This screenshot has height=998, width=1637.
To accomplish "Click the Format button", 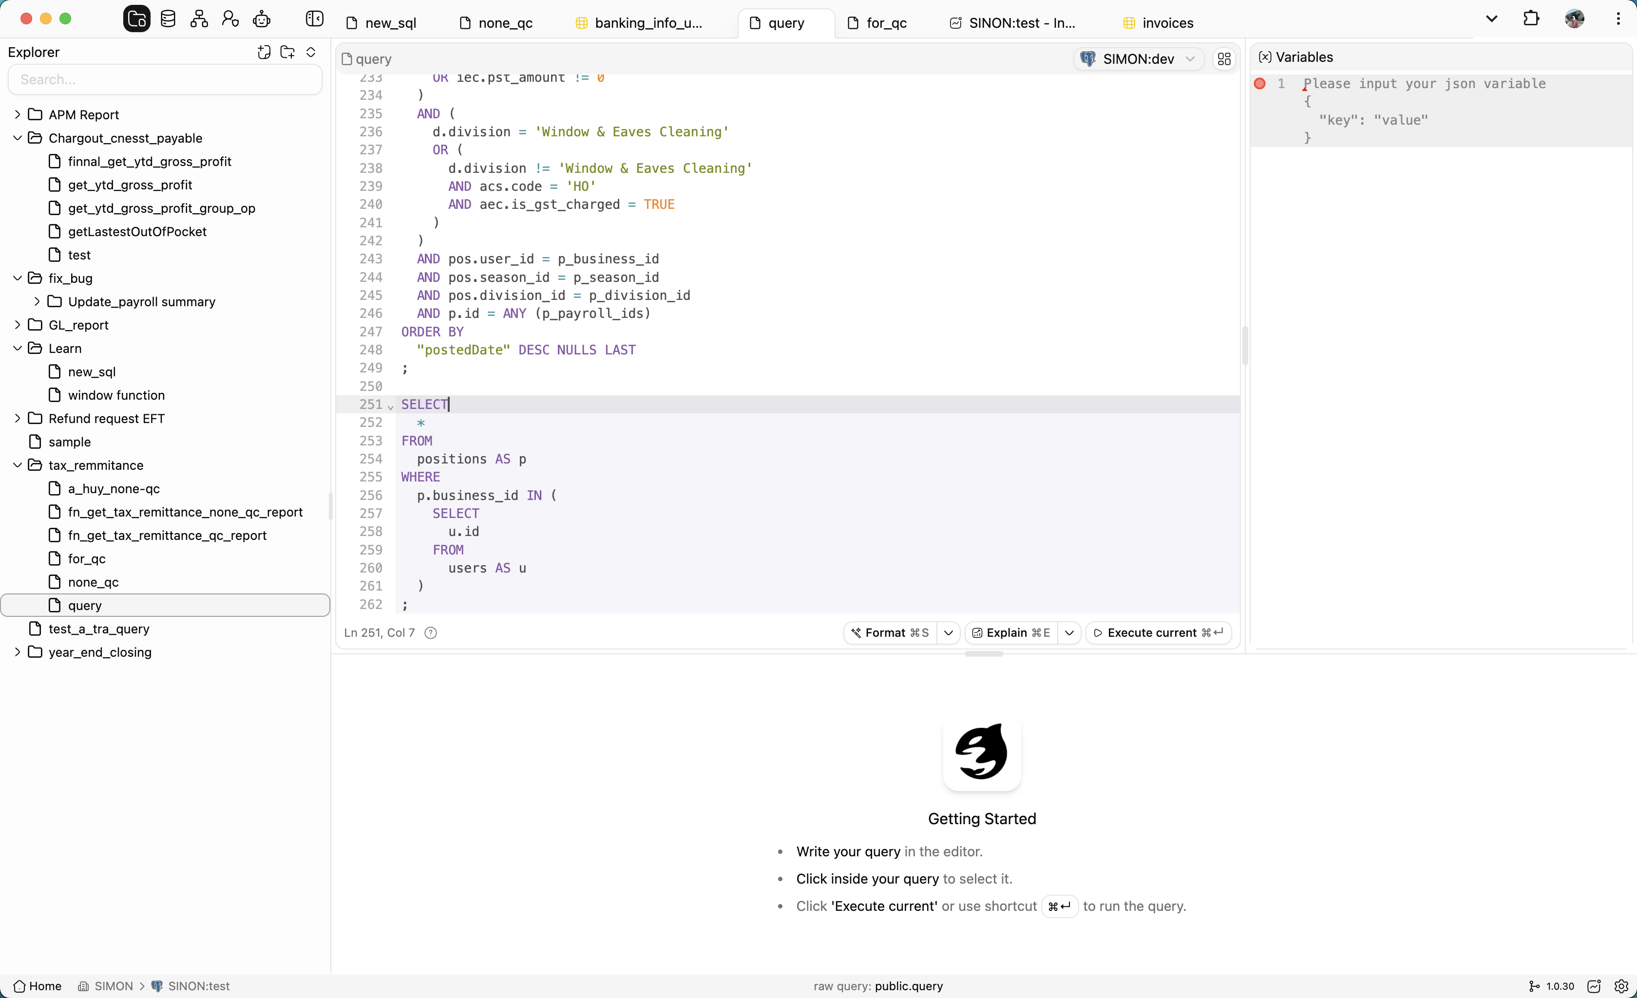I will (x=890, y=633).
